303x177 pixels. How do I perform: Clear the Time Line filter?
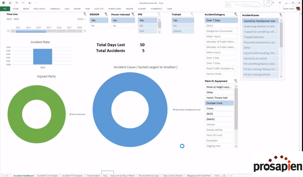[x=85, y=15]
